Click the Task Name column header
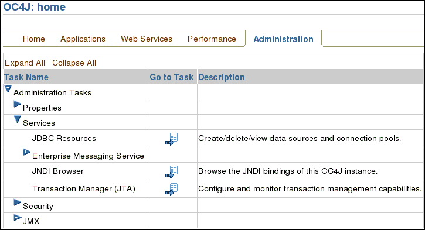This screenshot has width=425, height=230. click(26, 77)
